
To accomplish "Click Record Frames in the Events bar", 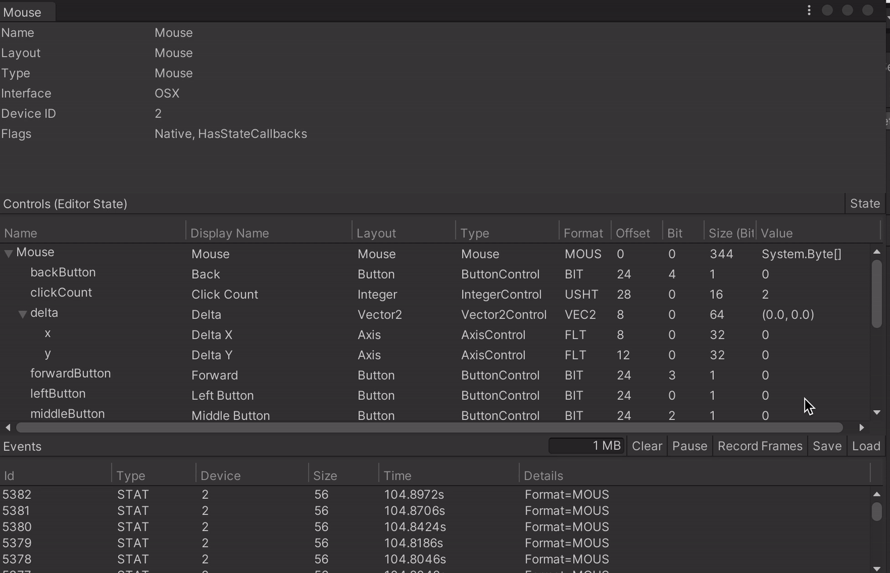I will [760, 446].
